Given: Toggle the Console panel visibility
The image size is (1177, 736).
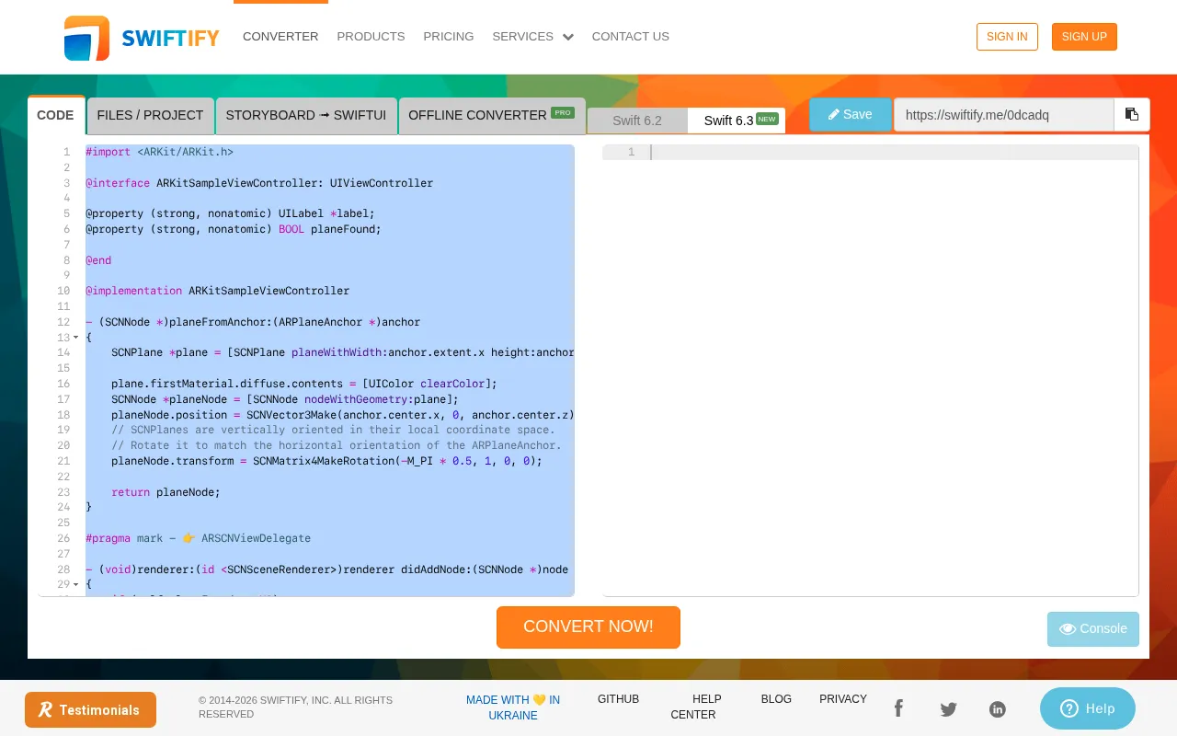Looking at the screenshot, I should [1093, 629].
